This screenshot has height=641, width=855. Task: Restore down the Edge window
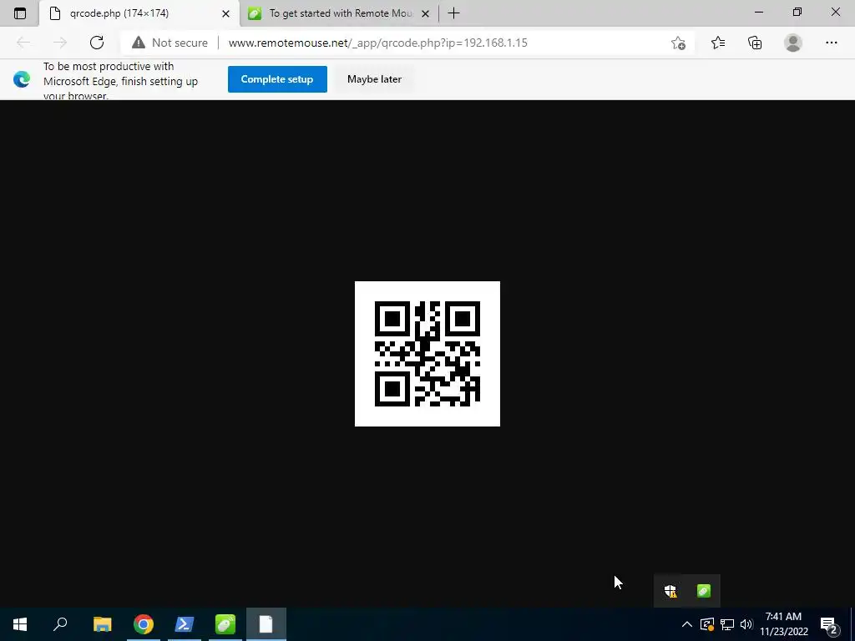click(797, 12)
